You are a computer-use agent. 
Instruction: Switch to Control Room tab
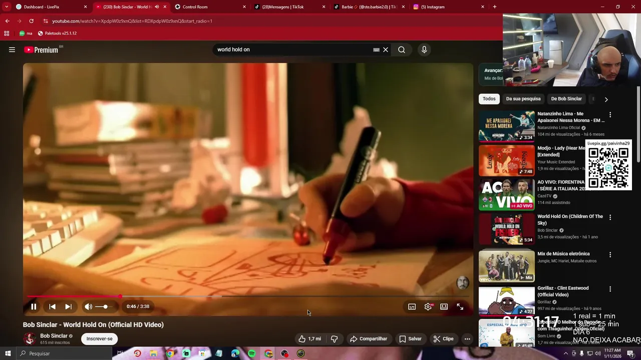[x=209, y=7]
